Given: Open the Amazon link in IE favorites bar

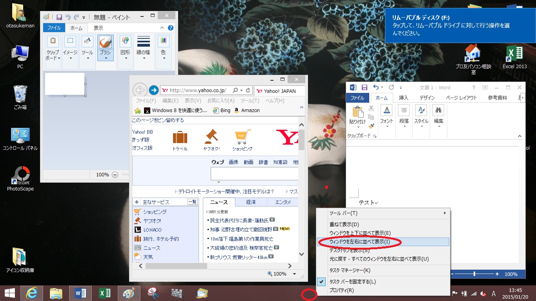Looking at the screenshot, I should (x=247, y=111).
